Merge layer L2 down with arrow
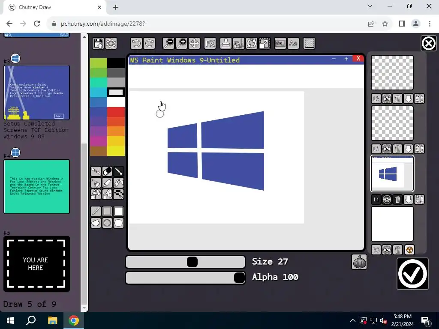 coord(408,149)
